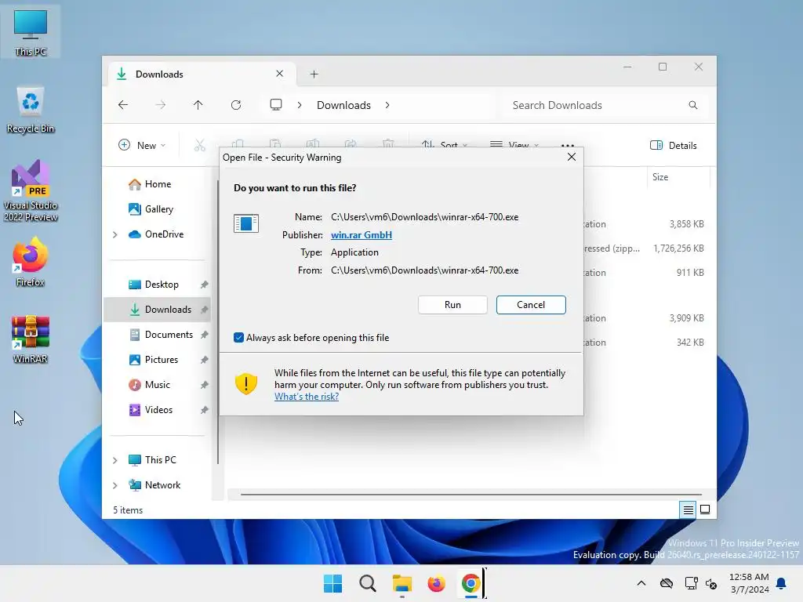Open This PC desktop icon
Screen dimensions: 803x602
pyautogui.click(x=31, y=33)
